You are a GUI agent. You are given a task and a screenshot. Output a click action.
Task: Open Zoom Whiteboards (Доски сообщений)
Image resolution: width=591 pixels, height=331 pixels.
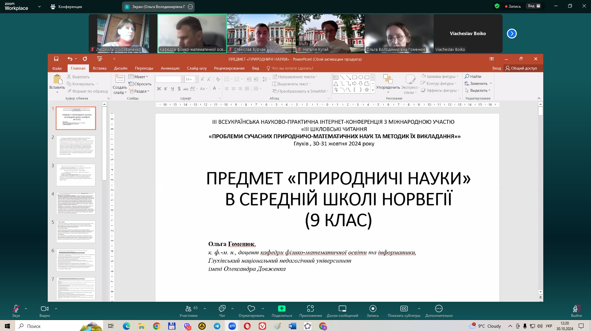pyautogui.click(x=342, y=311)
